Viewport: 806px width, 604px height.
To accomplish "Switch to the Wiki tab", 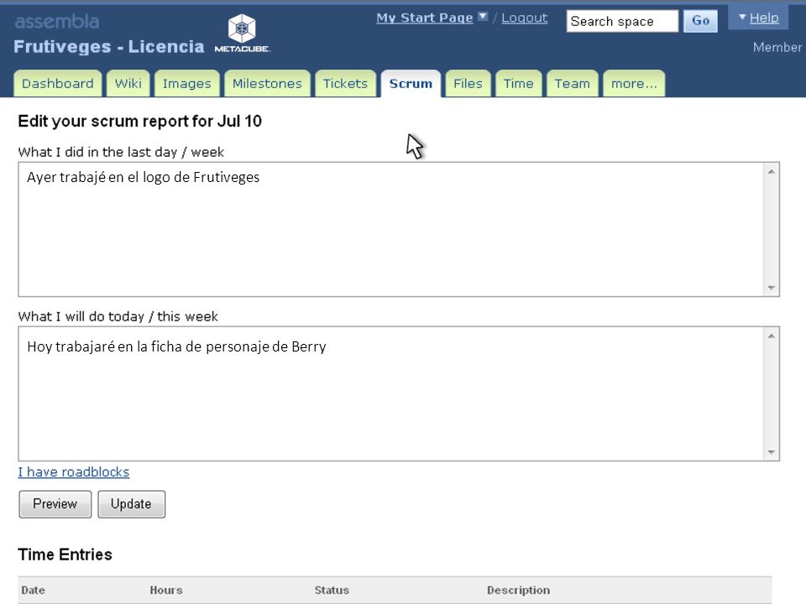I will coord(128,83).
